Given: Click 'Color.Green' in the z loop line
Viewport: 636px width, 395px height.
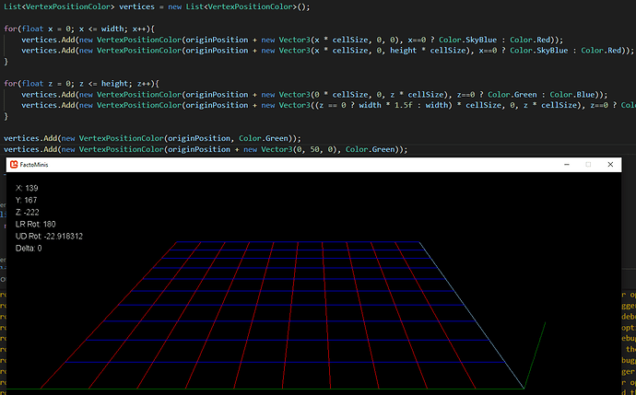Looking at the screenshot, I should tap(512, 95).
